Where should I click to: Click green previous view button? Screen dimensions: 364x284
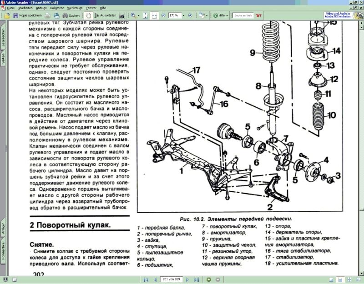(209, 279)
